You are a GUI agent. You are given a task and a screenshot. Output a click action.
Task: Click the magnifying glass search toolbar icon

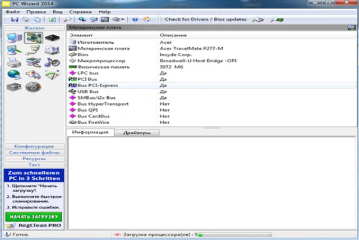pos(67,20)
